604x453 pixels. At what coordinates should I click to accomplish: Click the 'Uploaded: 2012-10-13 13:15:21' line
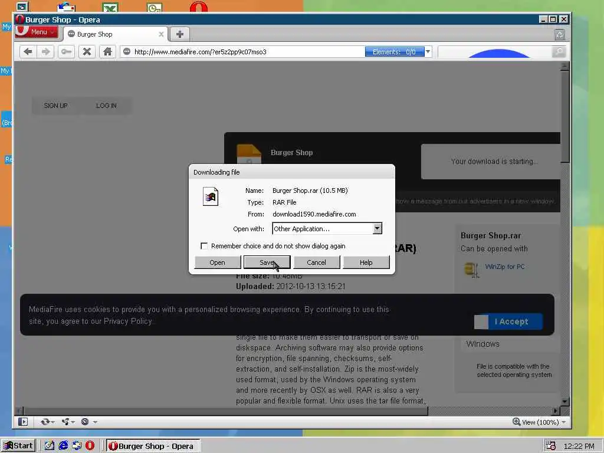point(290,286)
